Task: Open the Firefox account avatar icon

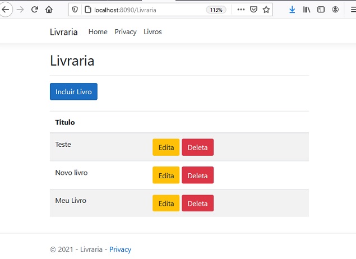Action: click(335, 10)
